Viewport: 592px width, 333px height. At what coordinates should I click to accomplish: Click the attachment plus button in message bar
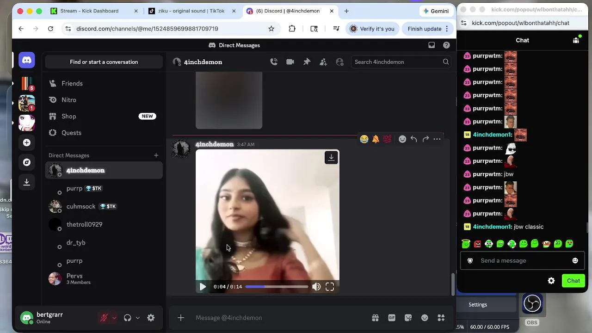(x=181, y=318)
